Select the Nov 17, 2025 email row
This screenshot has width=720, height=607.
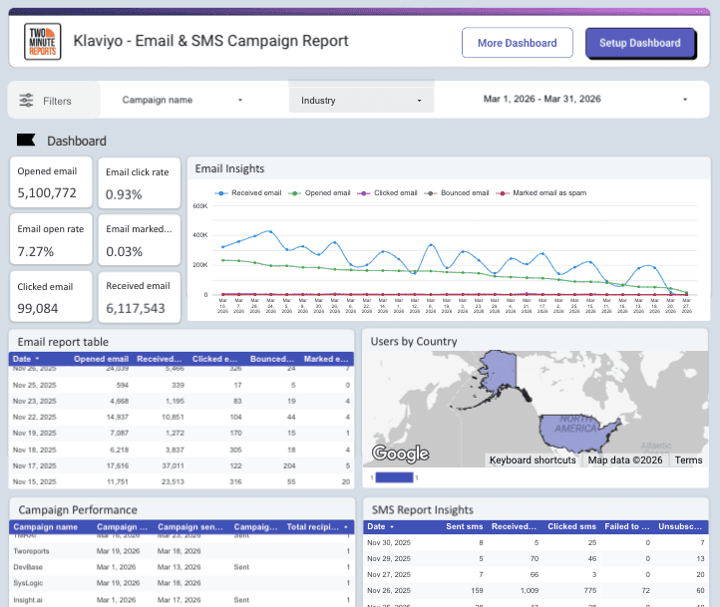click(181, 465)
